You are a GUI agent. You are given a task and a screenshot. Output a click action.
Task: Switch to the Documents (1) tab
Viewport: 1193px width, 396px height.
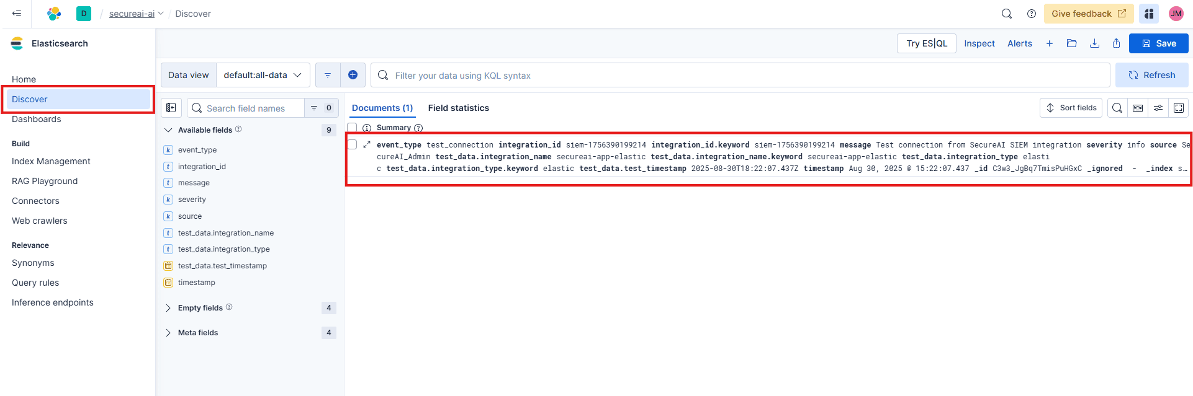point(382,108)
